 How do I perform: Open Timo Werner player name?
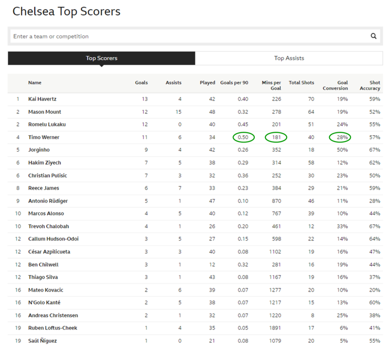coord(44,137)
